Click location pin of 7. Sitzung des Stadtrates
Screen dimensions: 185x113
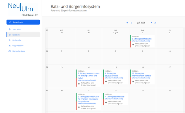[106, 103]
